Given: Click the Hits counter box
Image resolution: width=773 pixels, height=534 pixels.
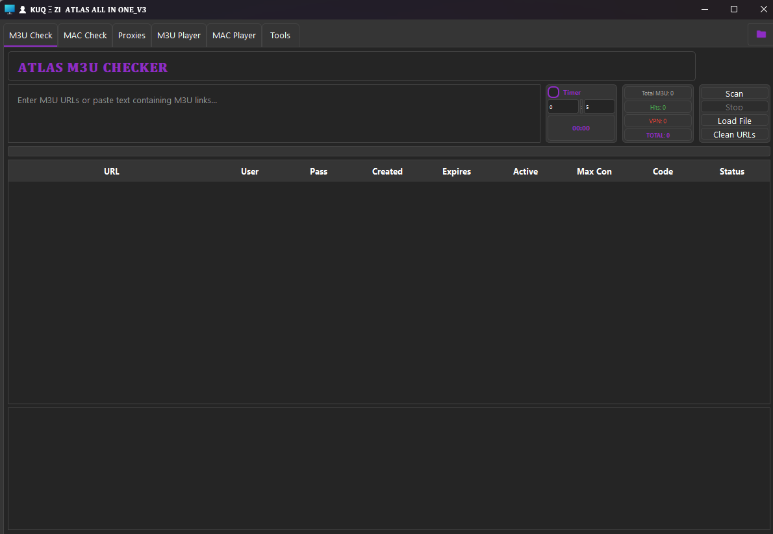Looking at the screenshot, I should coord(657,107).
